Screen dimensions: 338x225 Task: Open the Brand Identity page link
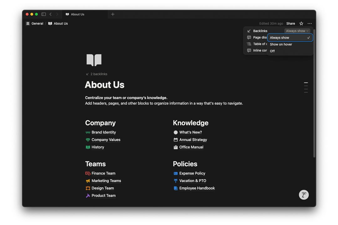(104, 132)
